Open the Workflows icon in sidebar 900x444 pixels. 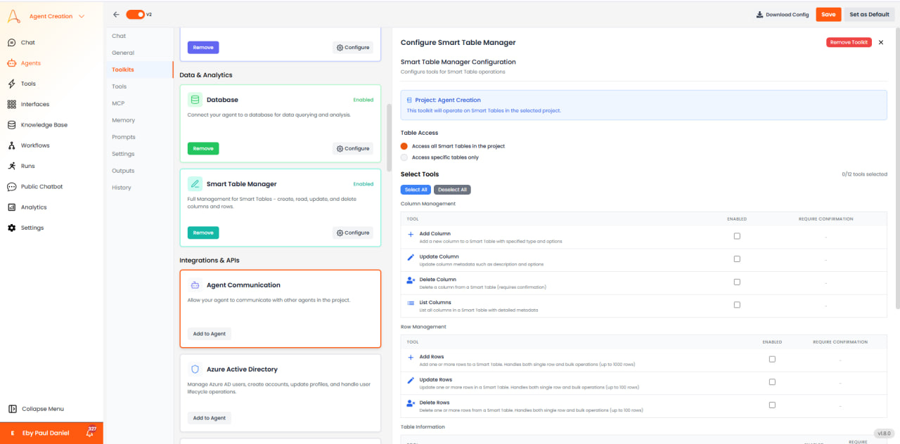[11, 145]
